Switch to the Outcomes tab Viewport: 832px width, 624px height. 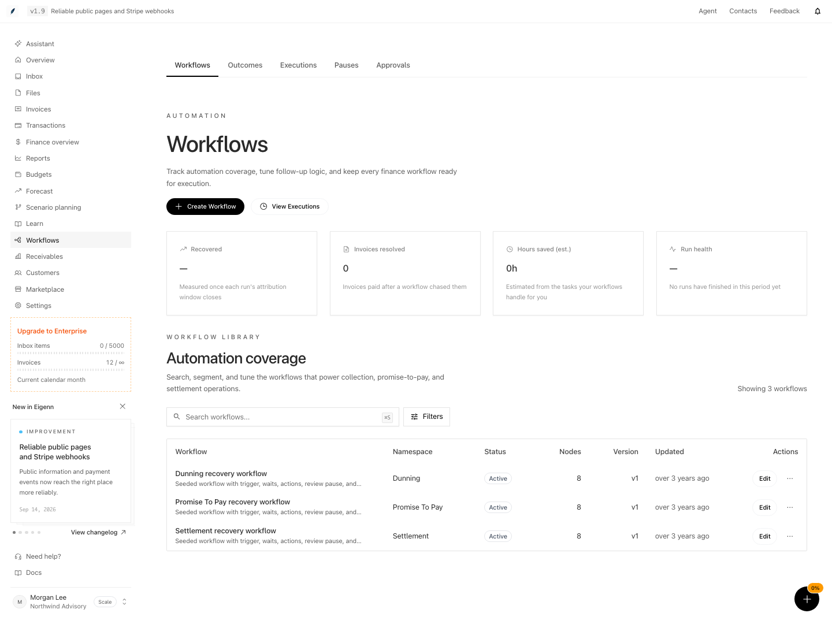coord(245,65)
